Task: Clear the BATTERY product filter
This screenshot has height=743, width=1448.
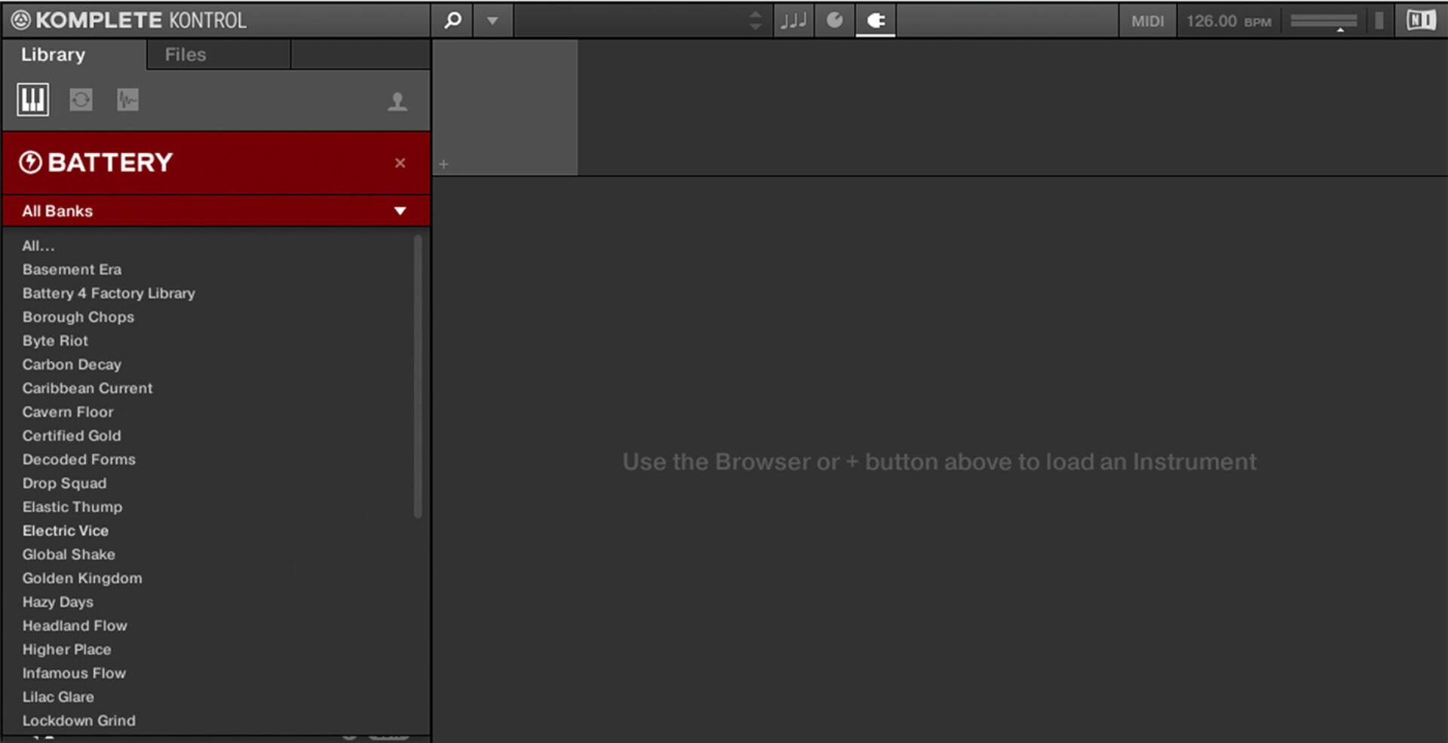Action: point(400,163)
